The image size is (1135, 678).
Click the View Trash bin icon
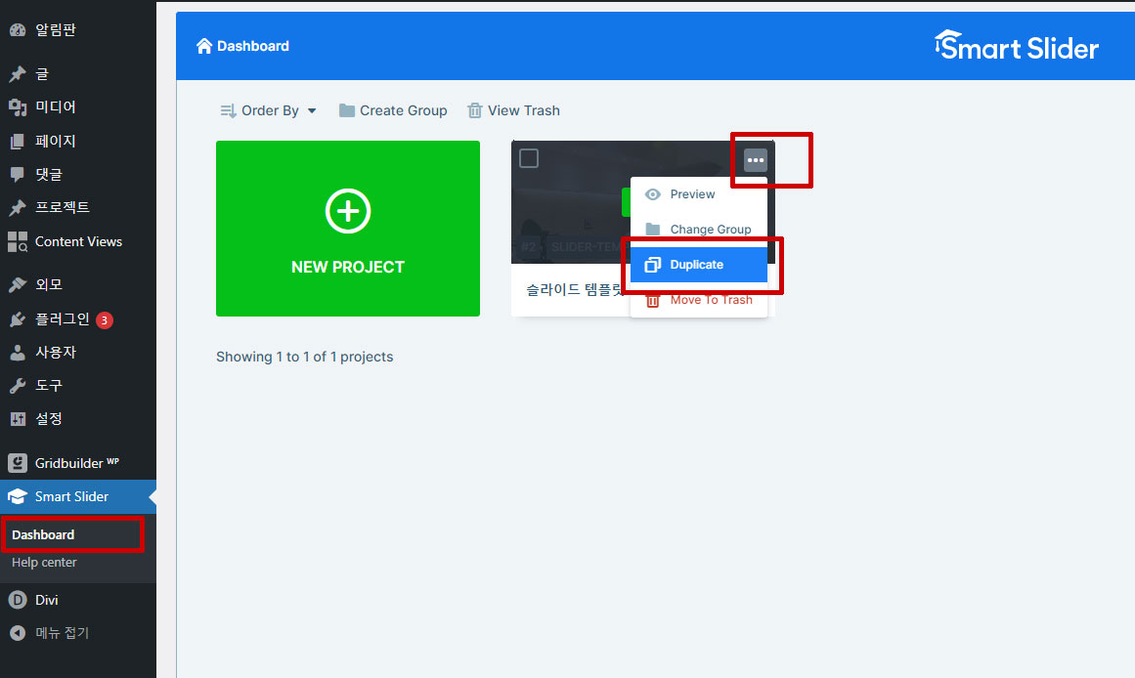(x=475, y=110)
